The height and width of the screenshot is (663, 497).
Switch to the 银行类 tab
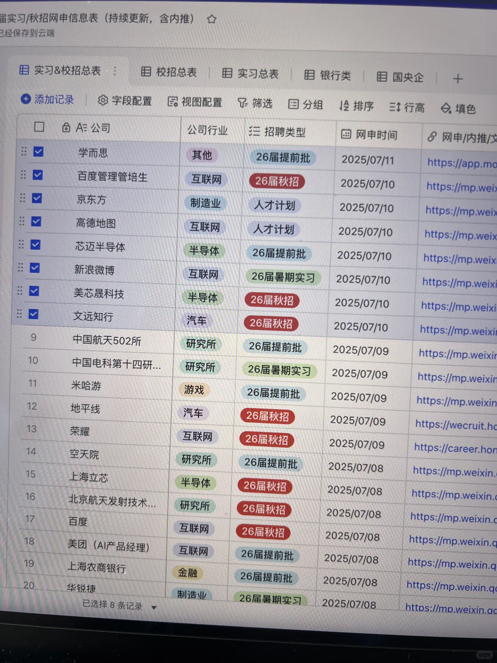[328, 76]
